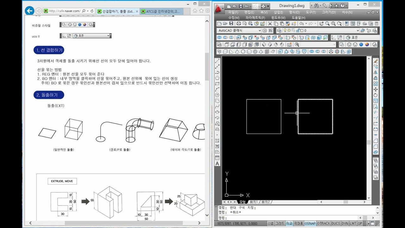Refresh the browser page
The width and height of the screenshot is (405, 228).
(92, 11)
